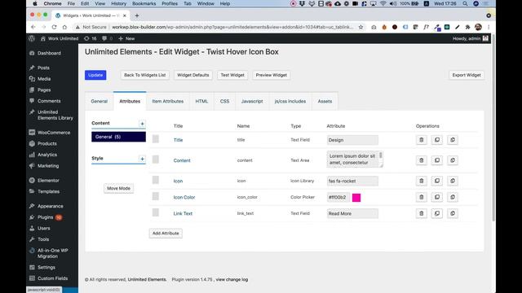Image resolution: width=522 pixels, height=293 pixels.
Task: Open Chrome's History menu in menu bar
Action: [x=118, y=3]
